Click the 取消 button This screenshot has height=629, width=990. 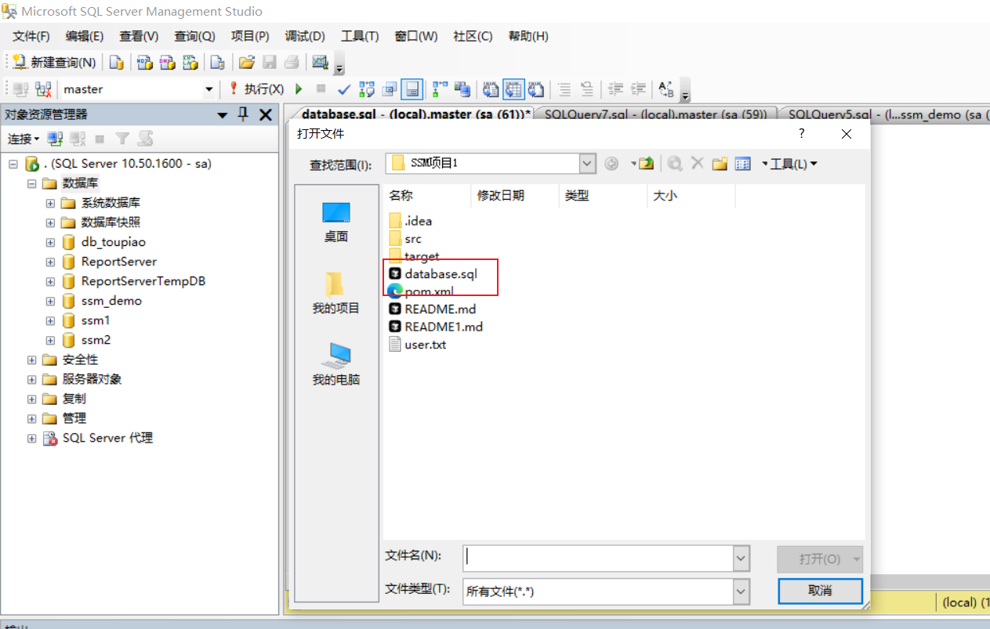(820, 591)
